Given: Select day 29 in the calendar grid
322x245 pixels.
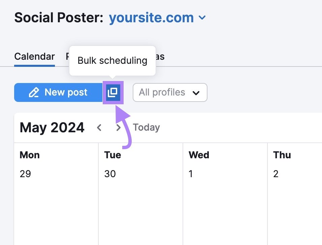Looking at the screenshot, I should click(26, 174).
